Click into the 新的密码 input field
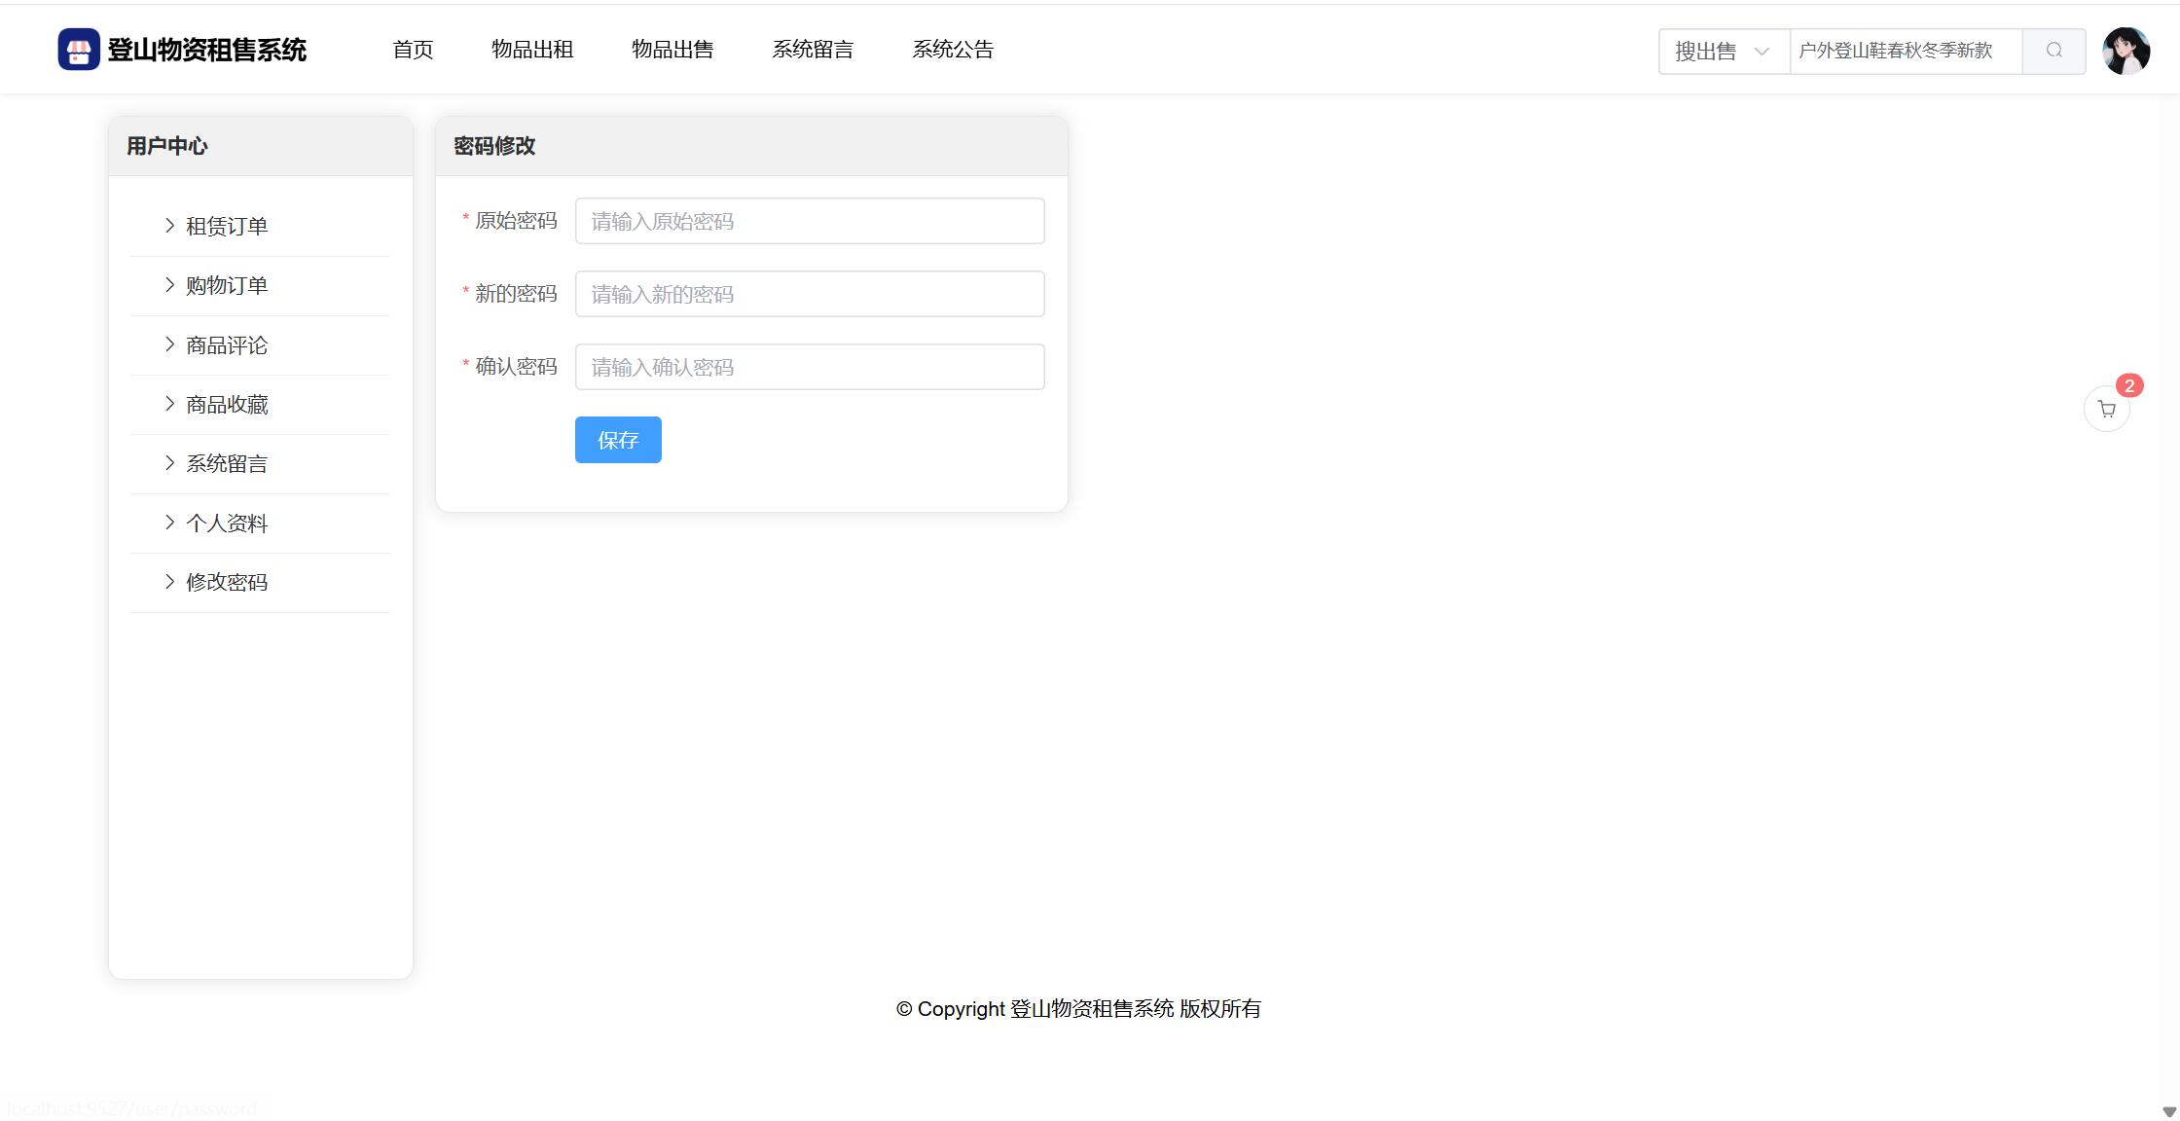This screenshot has width=2180, height=1121. 809,294
